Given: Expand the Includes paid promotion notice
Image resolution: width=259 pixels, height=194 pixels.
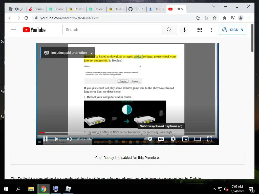Looking at the screenshot, I should click(68, 53).
